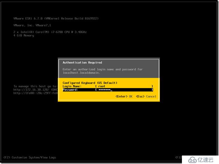Open the http://[fe80::20c:29ff IPv6 URL
The height and width of the screenshot is (164, 219).
[36, 93]
